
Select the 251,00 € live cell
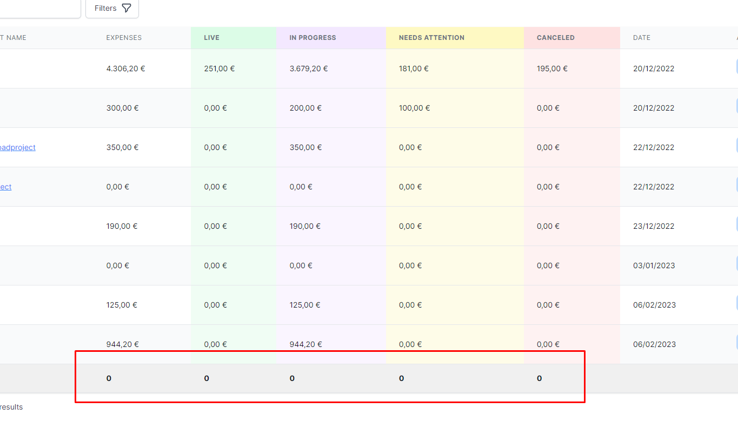coord(220,69)
